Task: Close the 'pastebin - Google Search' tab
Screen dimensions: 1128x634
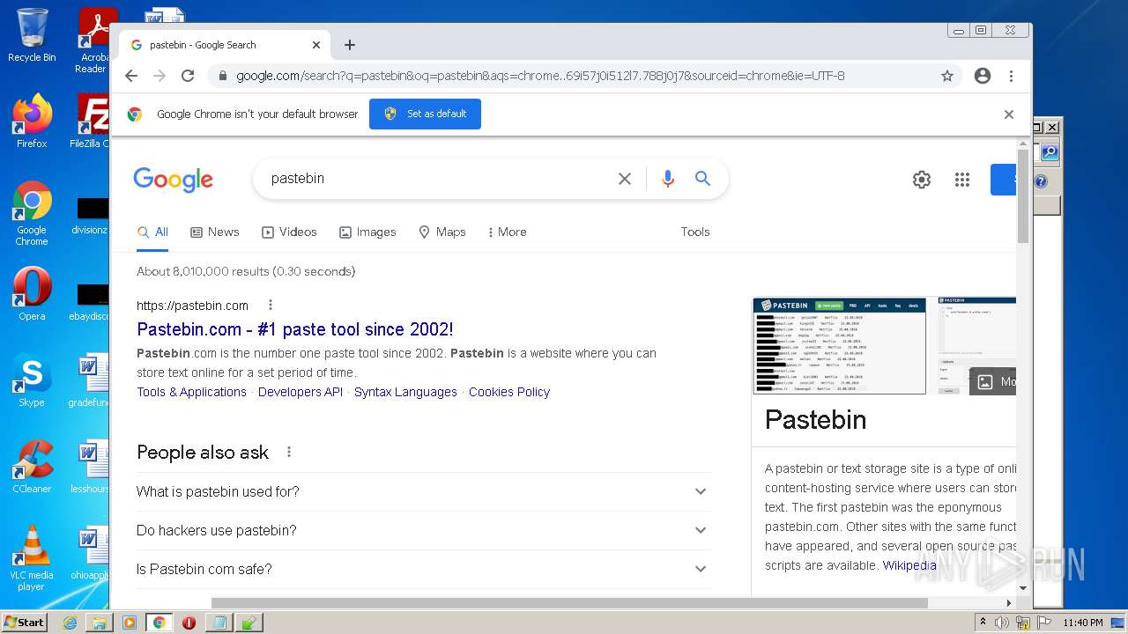Action: [316, 45]
